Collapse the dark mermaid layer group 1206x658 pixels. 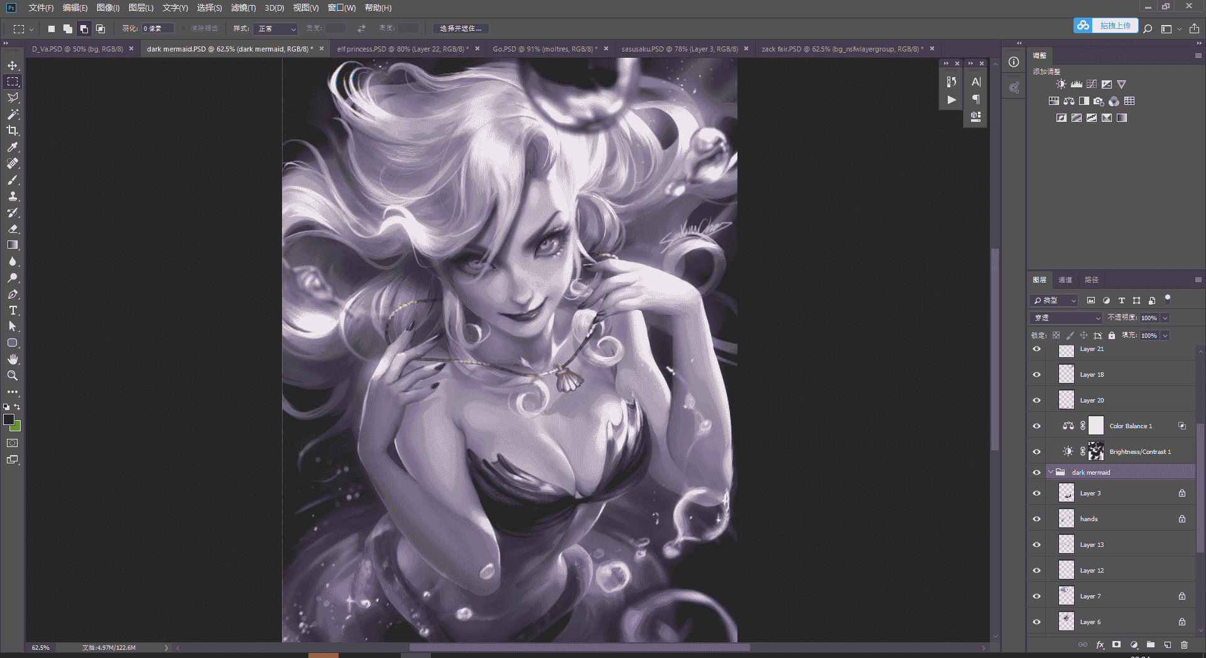[x=1051, y=472]
